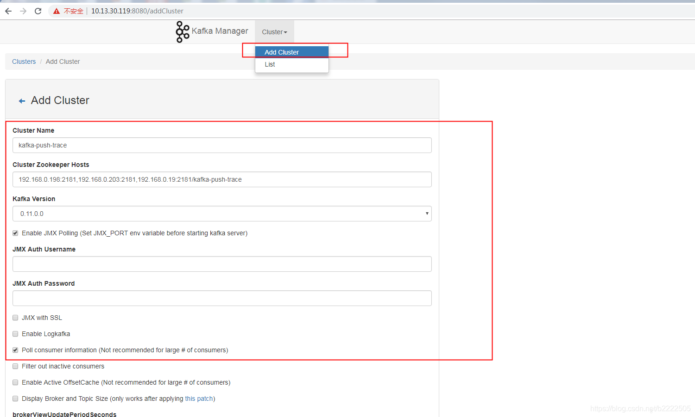Toggle Enable JMX Polling checkbox
Image resolution: width=695 pixels, height=417 pixels.
coord(15,233)
